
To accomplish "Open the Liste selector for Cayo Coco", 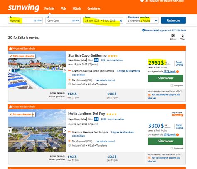I will (76, 20).
